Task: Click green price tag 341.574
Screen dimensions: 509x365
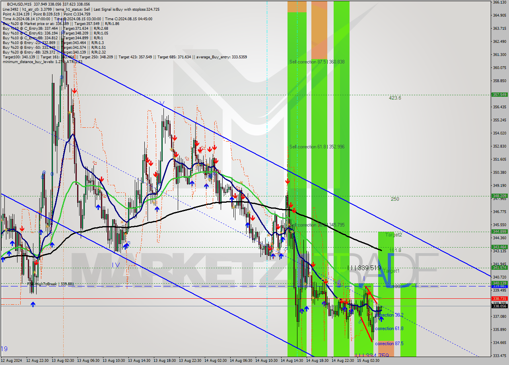Action: tap(499, 267)
